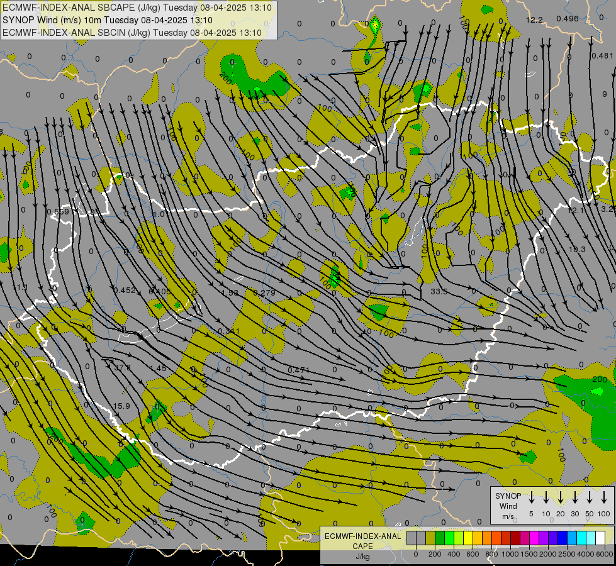This screenshot has width=616, height=566.
Task: Click the 30 m/s wind arrow symbol
Action: 574,497
